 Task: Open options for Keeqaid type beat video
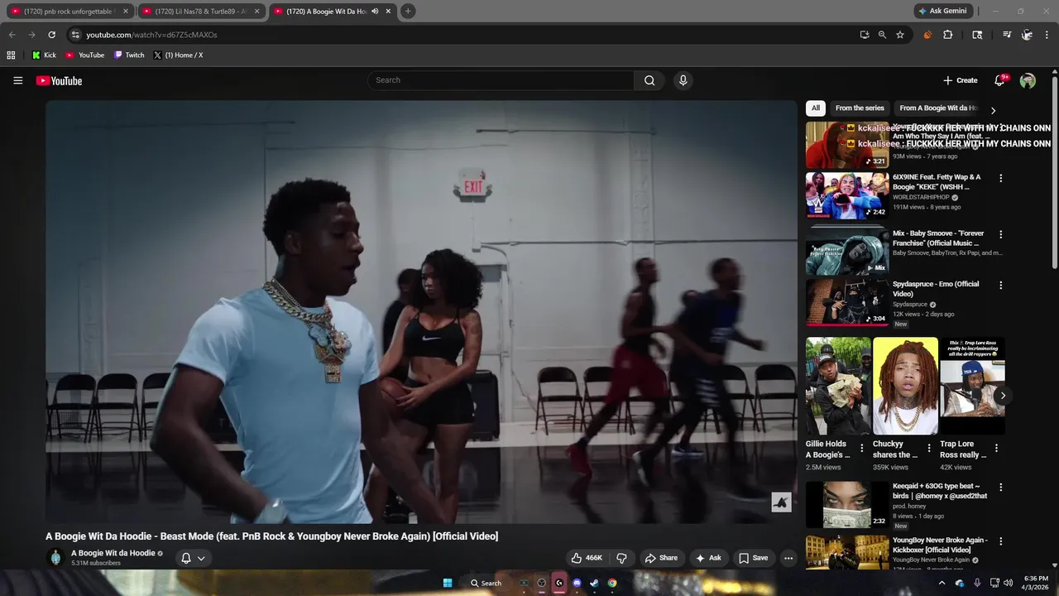(1000, 488)
